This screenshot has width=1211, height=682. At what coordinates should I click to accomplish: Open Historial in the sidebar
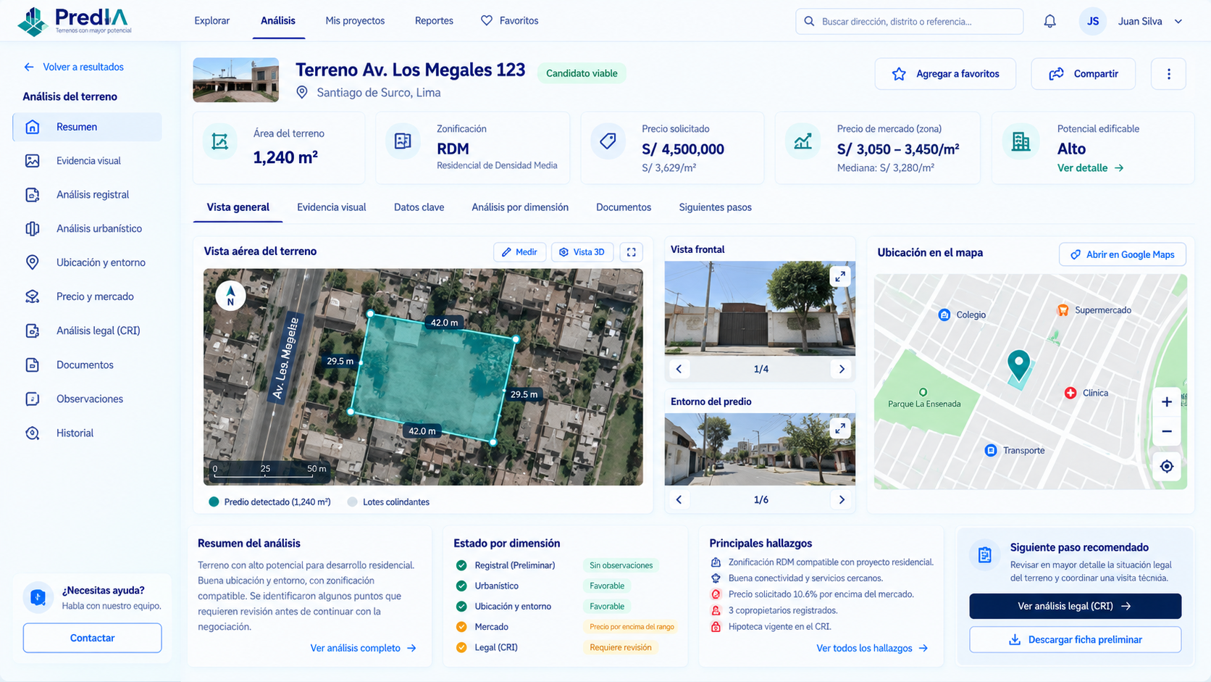87,433
